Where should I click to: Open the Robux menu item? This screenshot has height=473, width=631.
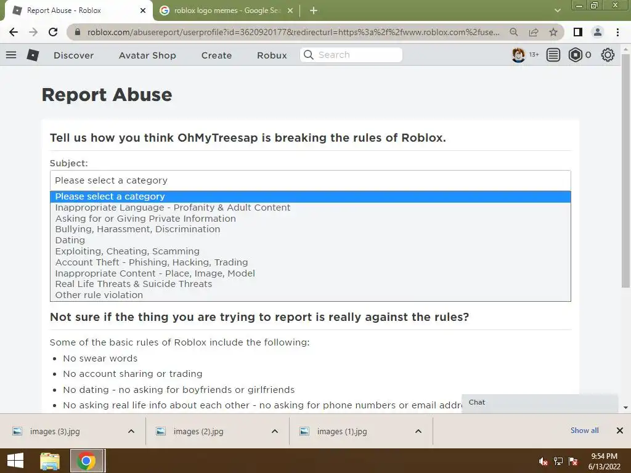point(272,55)
